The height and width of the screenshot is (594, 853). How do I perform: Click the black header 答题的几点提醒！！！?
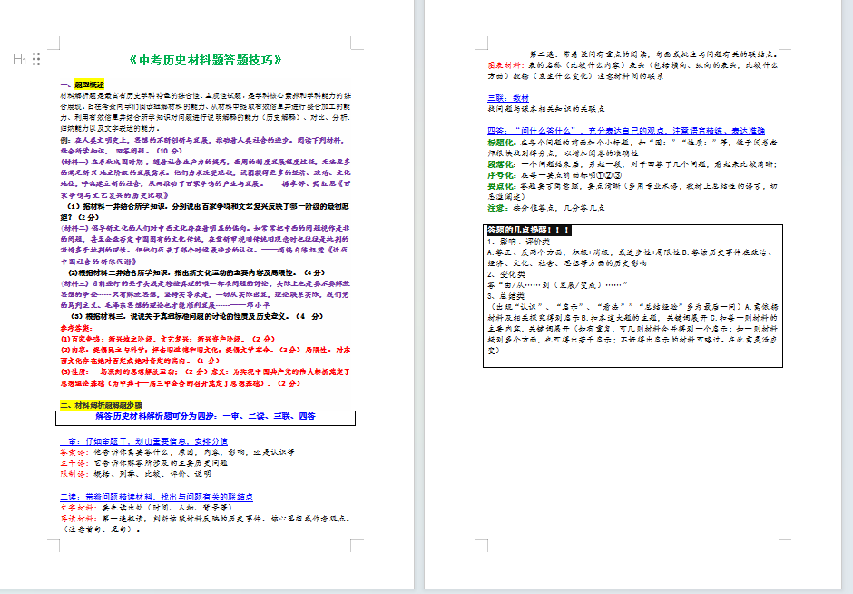[528, 230]
